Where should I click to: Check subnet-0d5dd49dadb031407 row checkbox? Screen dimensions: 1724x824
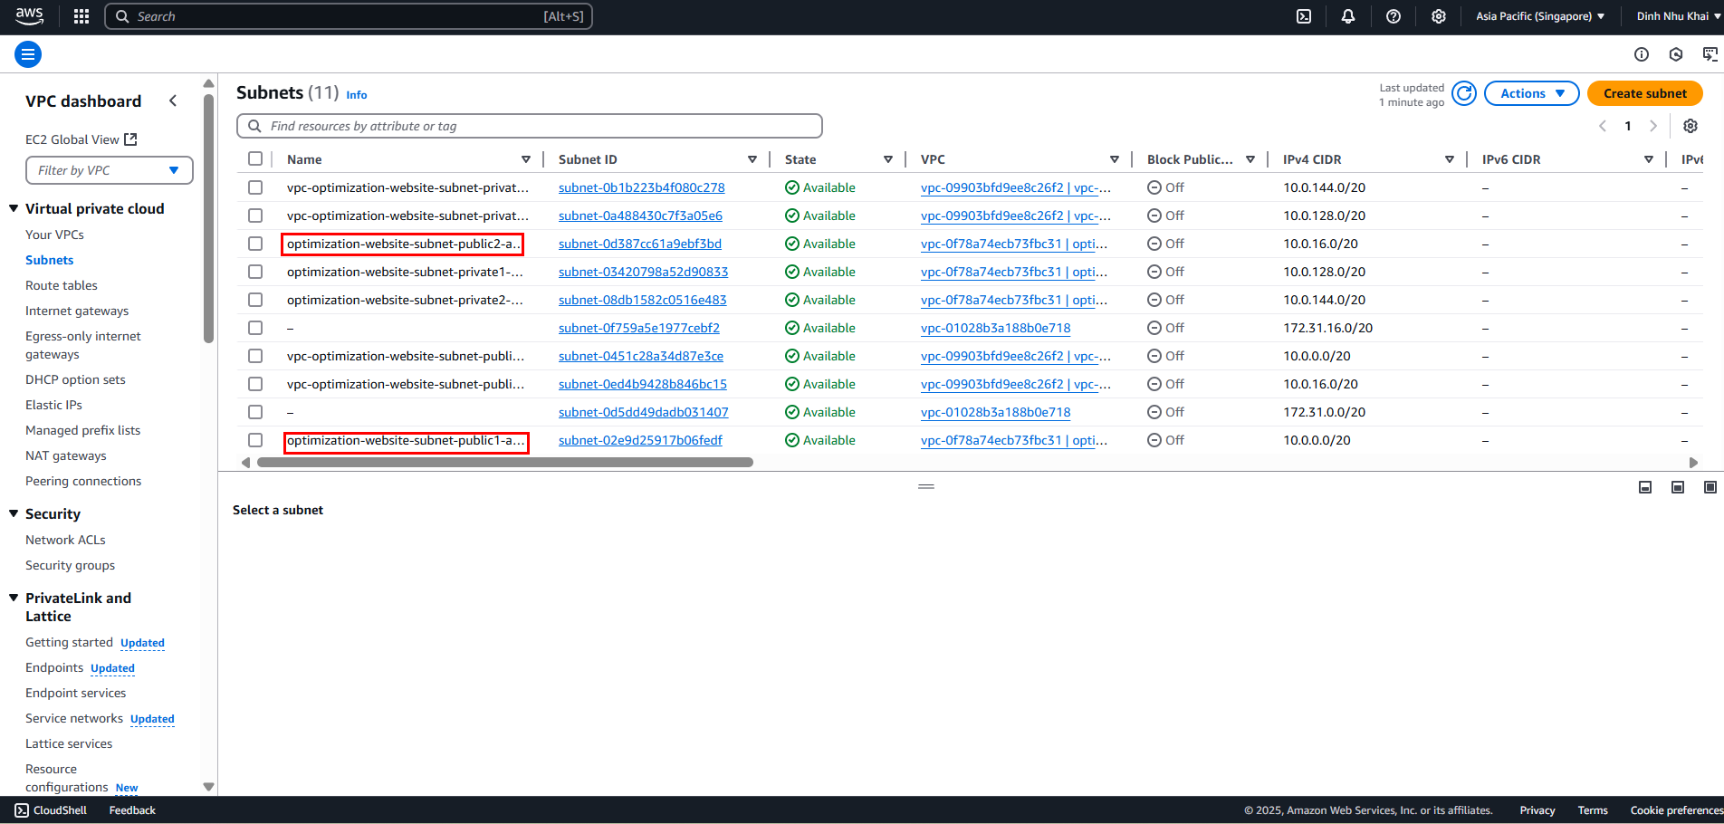pos(255,412)
